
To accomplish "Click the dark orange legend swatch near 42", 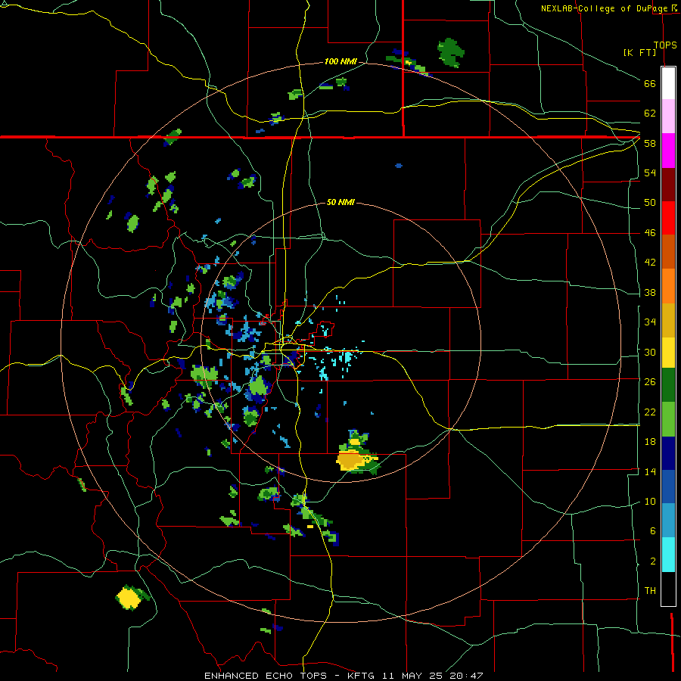I will tap(668, 251).
